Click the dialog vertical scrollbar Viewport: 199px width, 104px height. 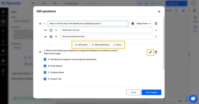164,43
